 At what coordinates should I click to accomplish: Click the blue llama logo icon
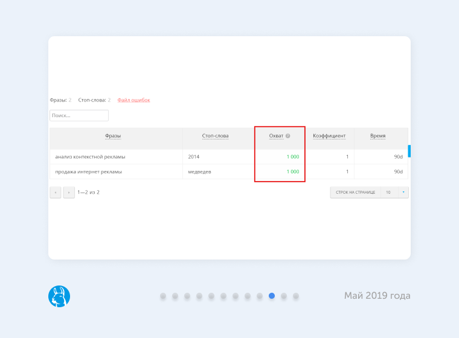(x=59, y=296)
